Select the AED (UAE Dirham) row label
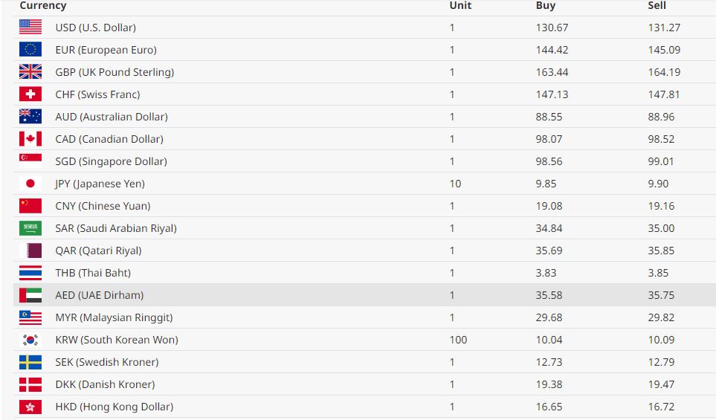The height and width of the screenshot is (420, 716). pos(99,295)
